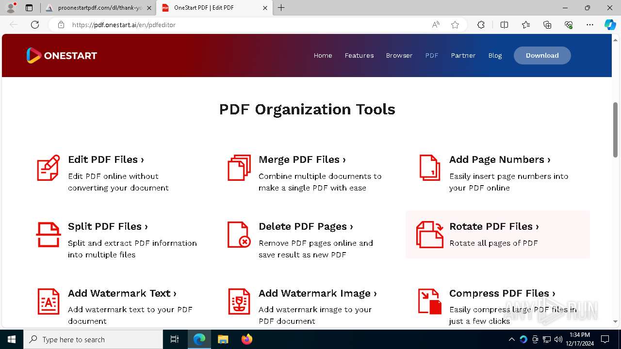This screenshot has width=621, height=349.
Task: Open the browser profile icon
Action: [x=11, y=8]
